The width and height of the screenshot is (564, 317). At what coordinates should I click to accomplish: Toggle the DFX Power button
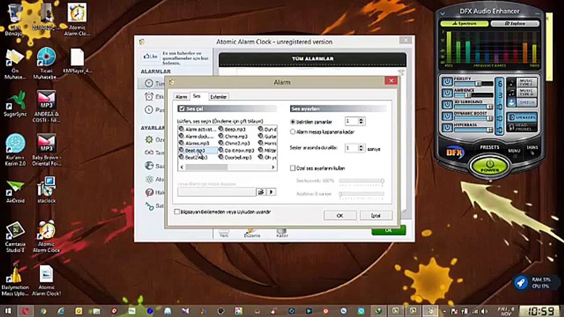pos(490,166)
